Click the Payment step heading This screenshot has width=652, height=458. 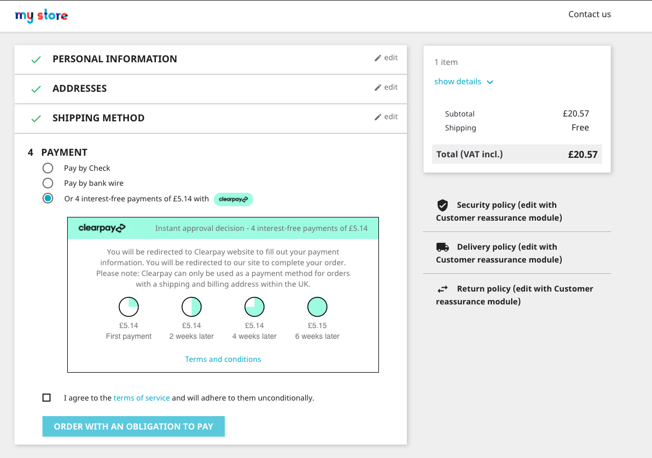click(64, 152)
